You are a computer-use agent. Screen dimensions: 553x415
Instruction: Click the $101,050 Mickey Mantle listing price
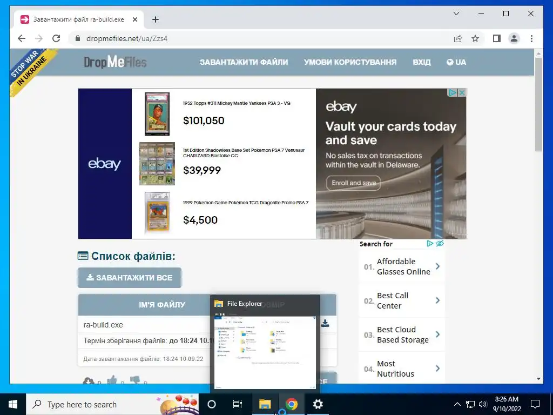point(204,121)
